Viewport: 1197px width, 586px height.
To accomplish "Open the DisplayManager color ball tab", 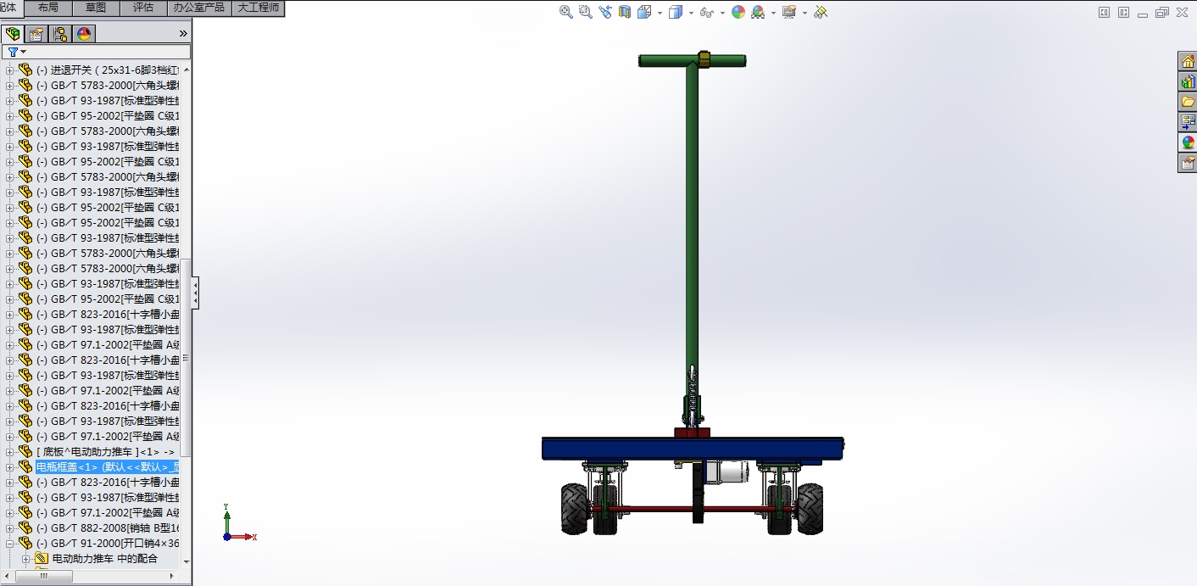I will pos(83,34).
